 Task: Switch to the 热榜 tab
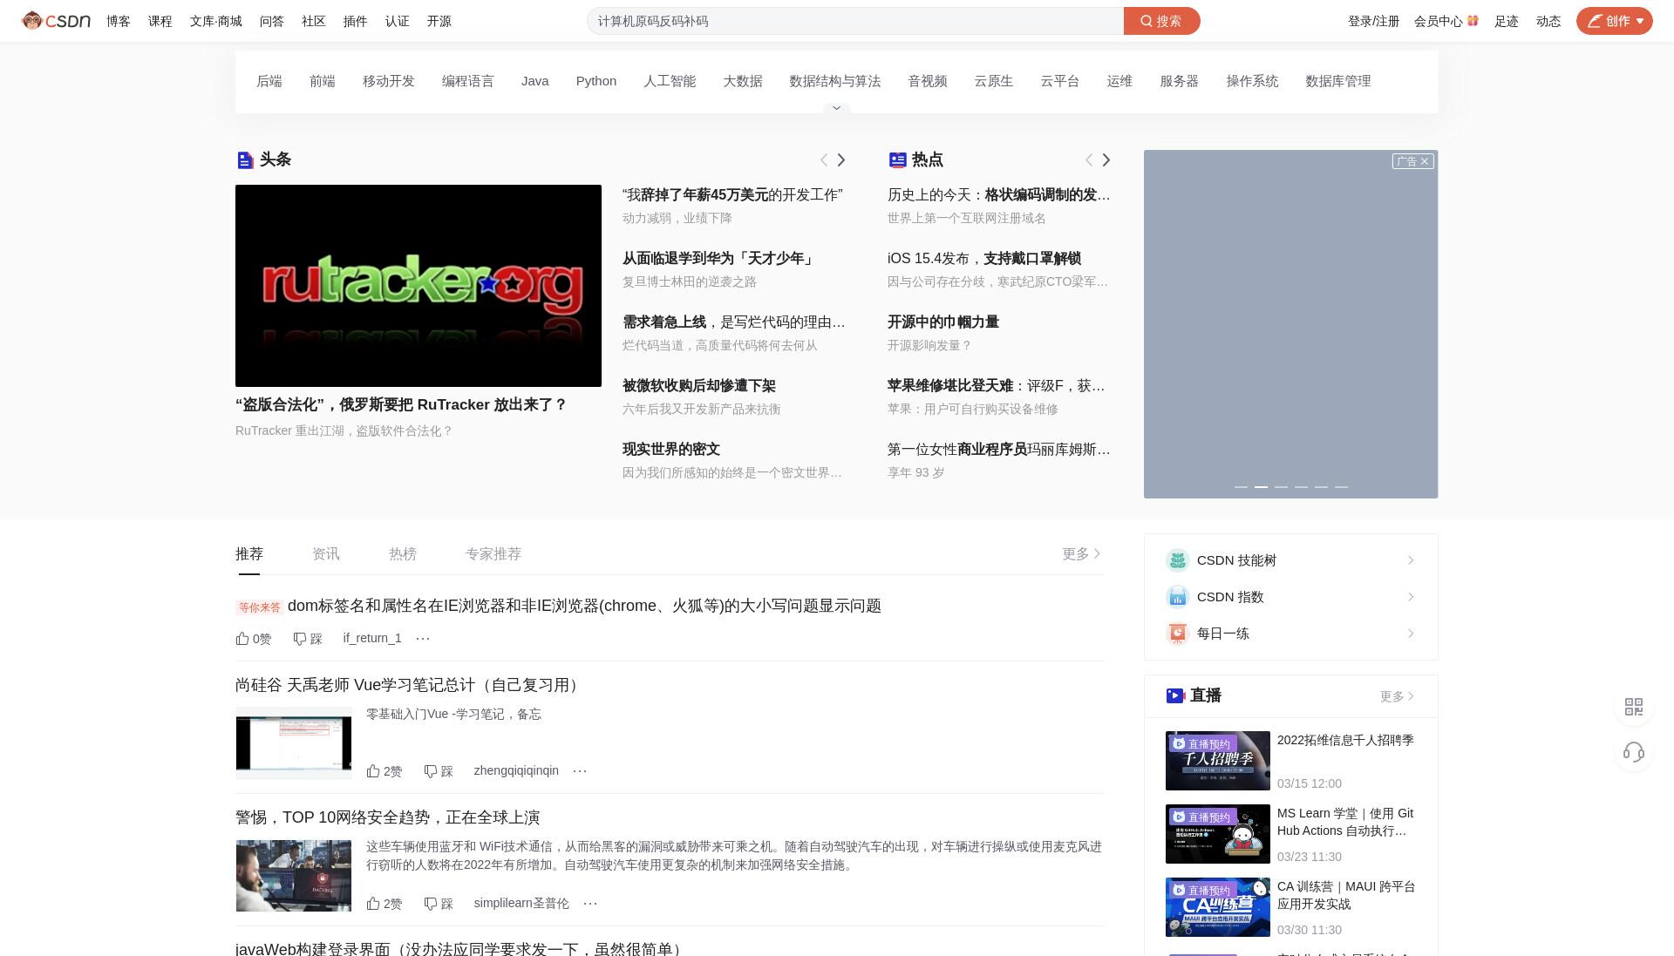(403, 554)
